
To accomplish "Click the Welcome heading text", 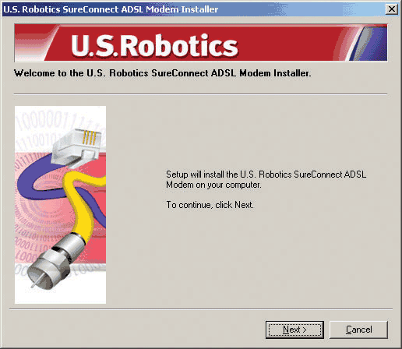I will (163, 73).
